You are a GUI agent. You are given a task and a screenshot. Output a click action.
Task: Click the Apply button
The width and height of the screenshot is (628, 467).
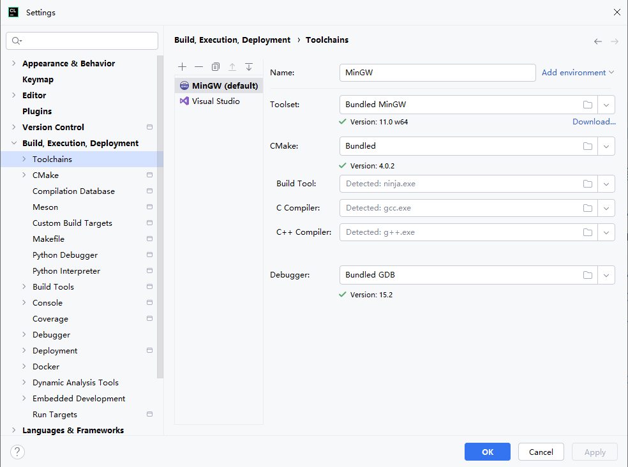[x=595, y=452]
